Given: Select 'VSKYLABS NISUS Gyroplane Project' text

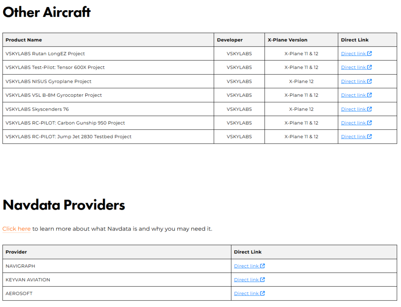Looking at the screenshot, I should pos(48,81).
